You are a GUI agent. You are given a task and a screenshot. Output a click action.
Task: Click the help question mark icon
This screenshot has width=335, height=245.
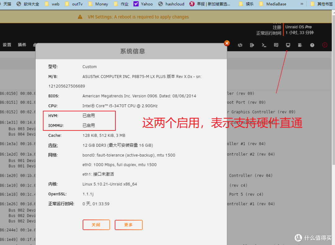pos(312,45)
